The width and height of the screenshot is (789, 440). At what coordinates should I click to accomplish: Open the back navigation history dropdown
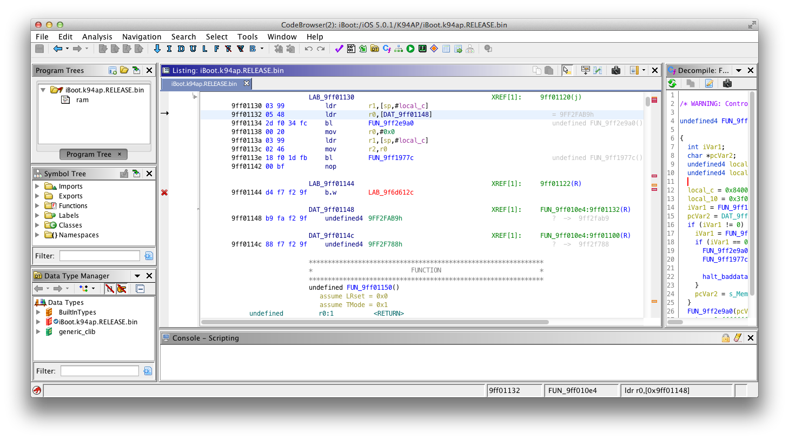click(x=67, y=49)
